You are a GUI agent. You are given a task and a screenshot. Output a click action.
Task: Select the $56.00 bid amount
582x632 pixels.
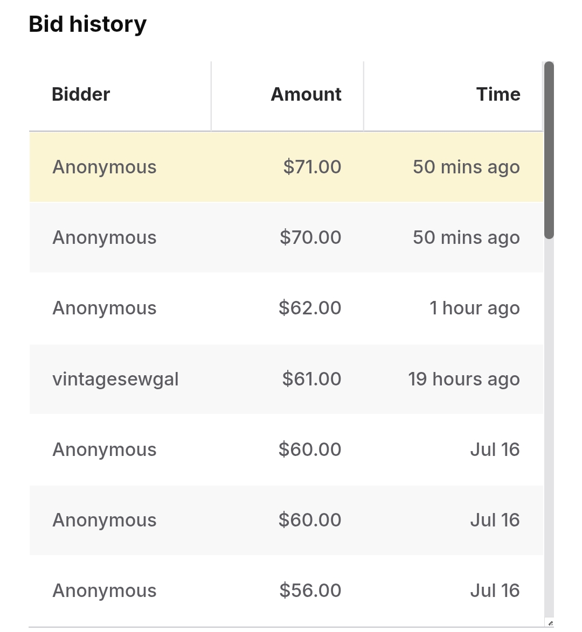coord(310,591)
